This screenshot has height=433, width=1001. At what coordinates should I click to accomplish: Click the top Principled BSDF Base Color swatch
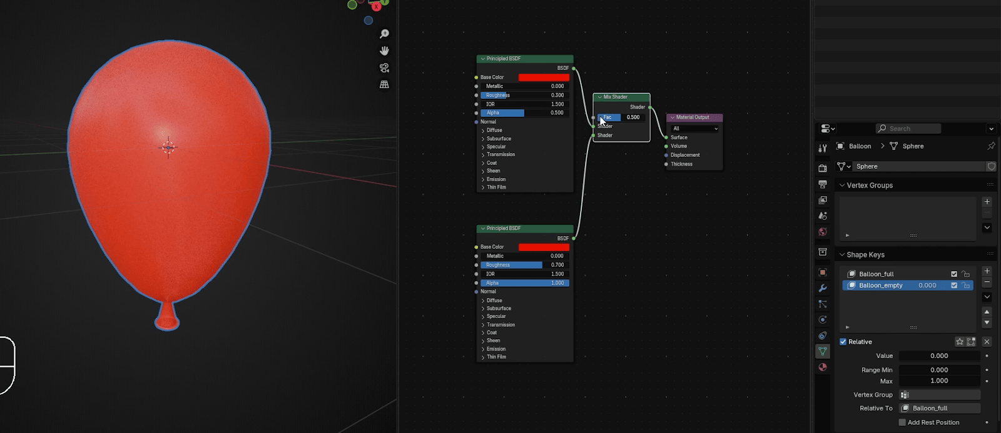pos(544,77)
